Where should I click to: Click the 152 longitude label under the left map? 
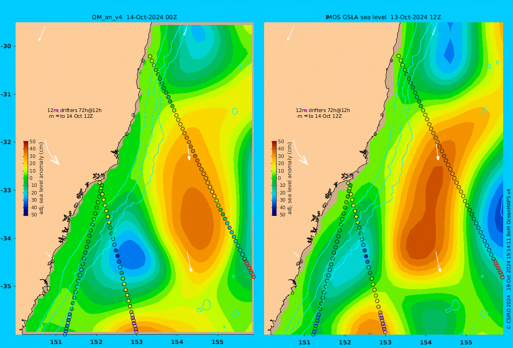point(96,342)
